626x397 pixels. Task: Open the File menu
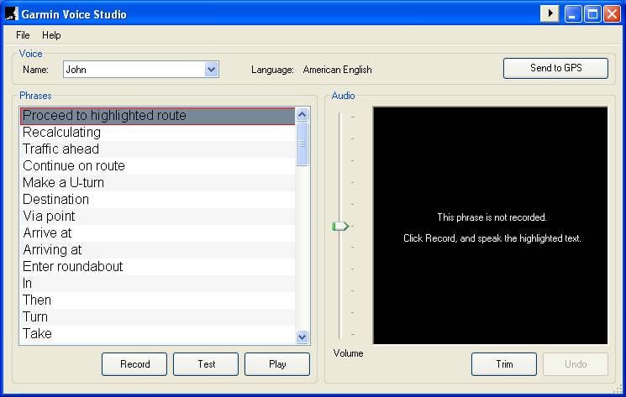(x=23, y=35)
